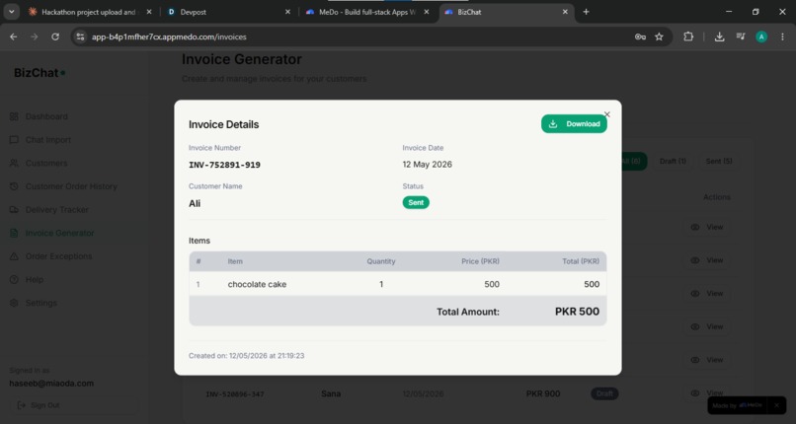Open the tab search dropdown arrow

coord(11,12)
